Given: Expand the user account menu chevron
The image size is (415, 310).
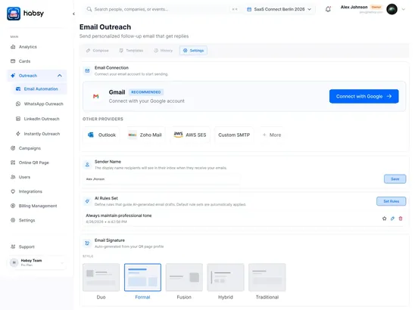Looking at the screenshot, I should [x=404, y=9].
